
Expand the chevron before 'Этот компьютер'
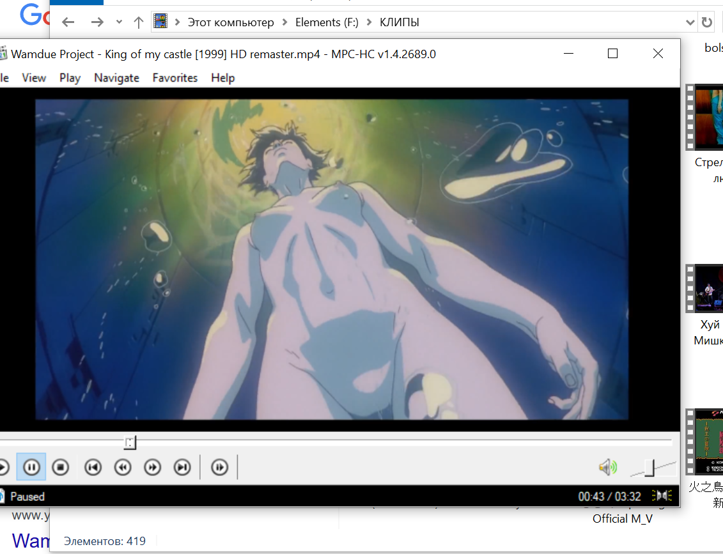click(x=177, y=22)
